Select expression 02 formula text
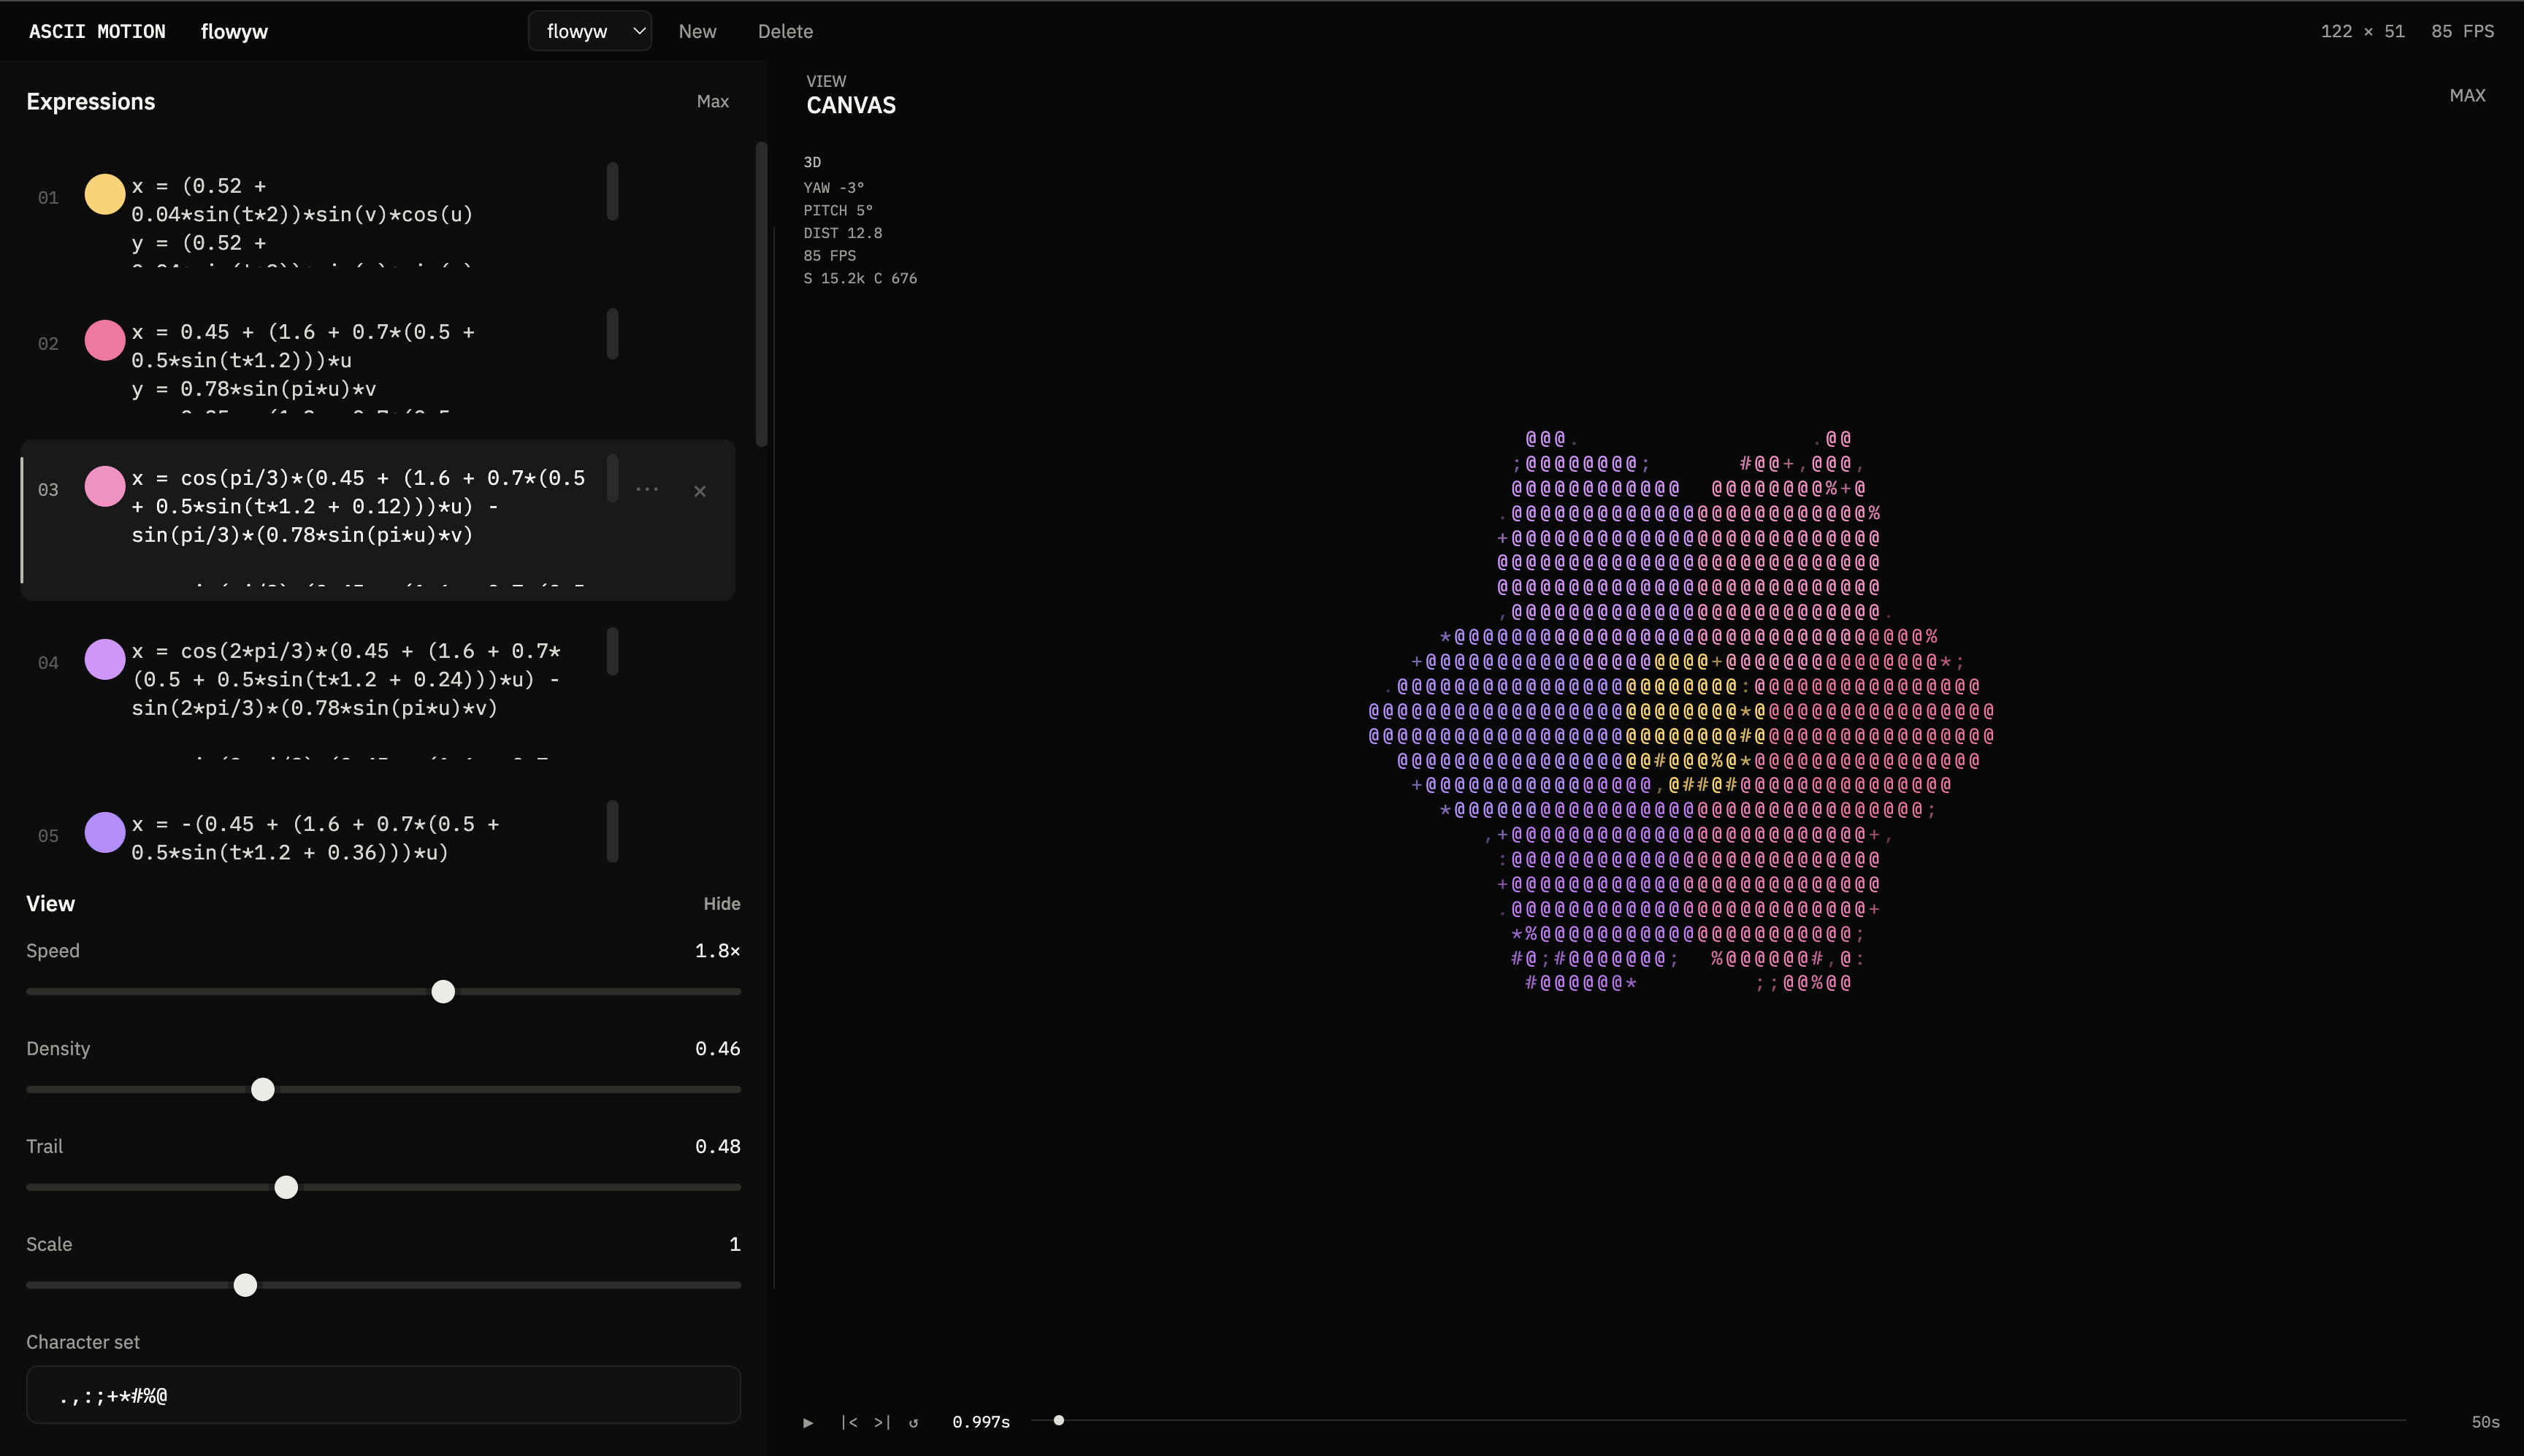Image resolution: width=2524 pixels, height=1456 pixels. click(x=360, y=361)
